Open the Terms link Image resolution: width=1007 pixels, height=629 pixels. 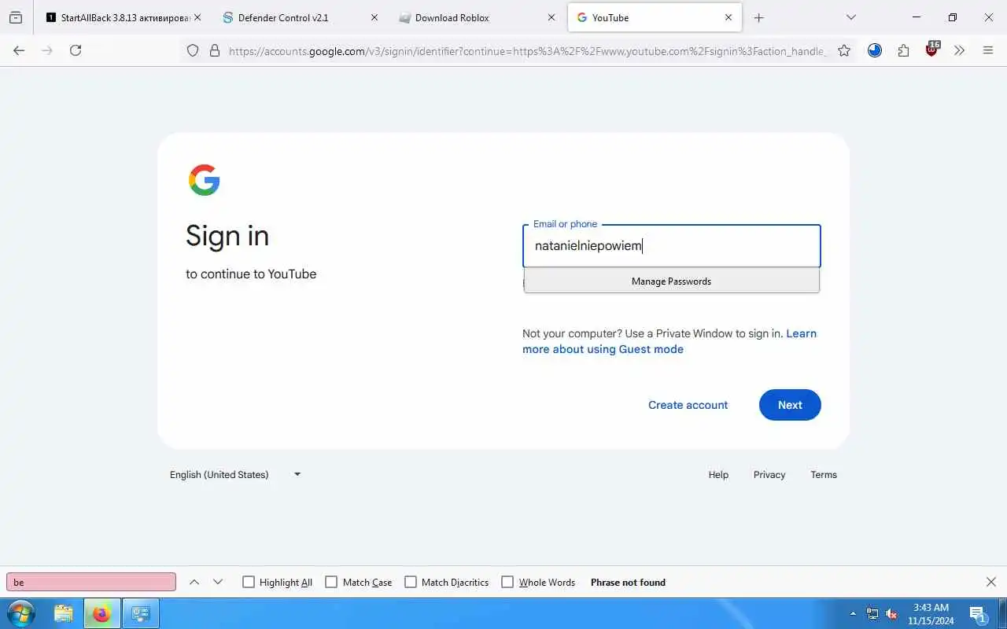click(824, 475)
